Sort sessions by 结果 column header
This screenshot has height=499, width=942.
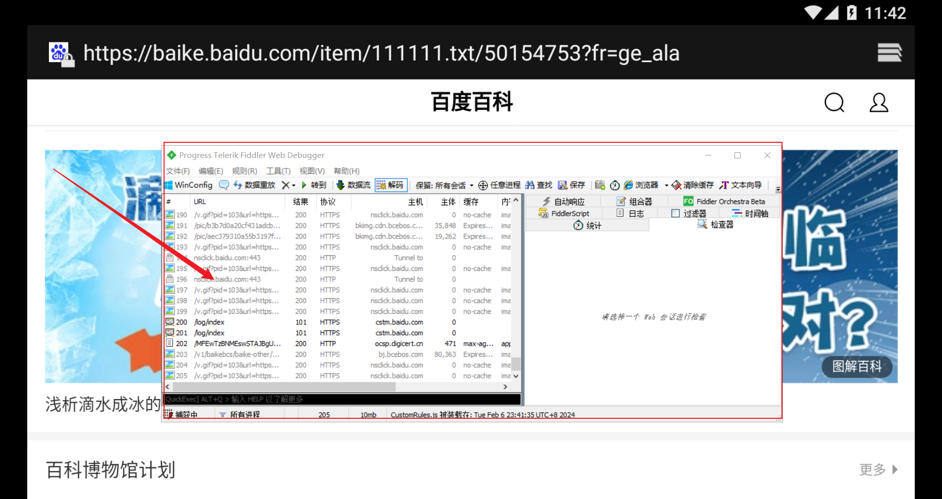pyautogui.click(x=301, y=202)
